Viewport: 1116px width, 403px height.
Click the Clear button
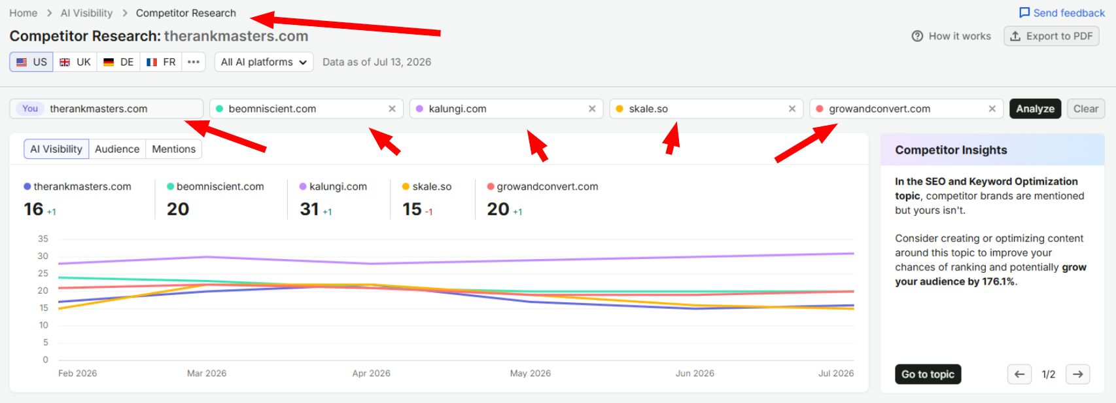tap(1086, 109)
